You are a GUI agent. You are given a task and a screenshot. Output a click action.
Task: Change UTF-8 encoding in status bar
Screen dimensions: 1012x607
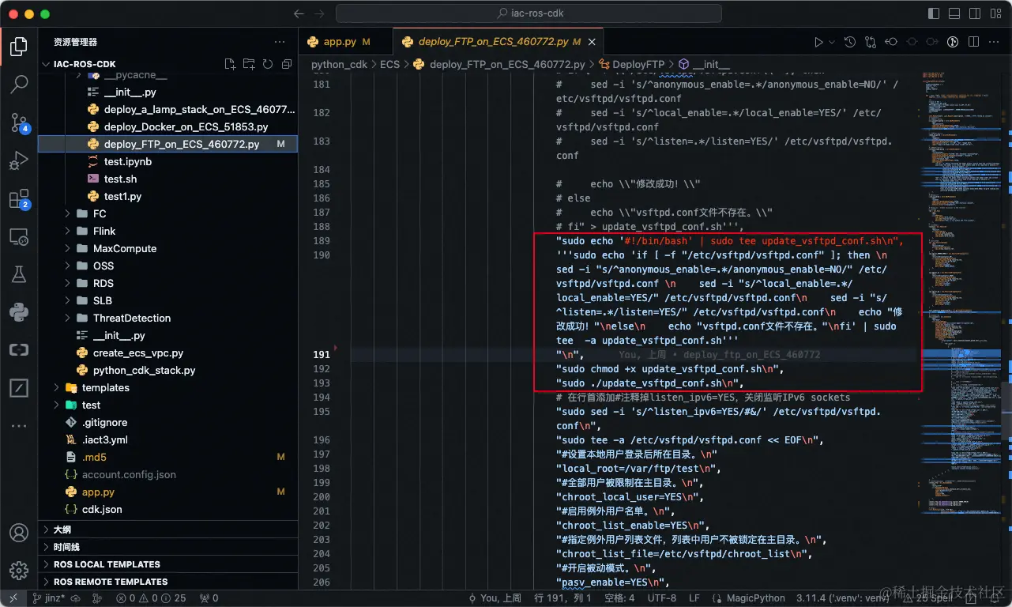coord(660,598)
